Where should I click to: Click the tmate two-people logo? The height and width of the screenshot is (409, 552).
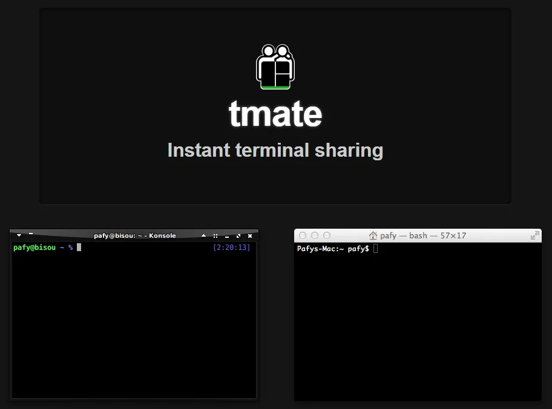point(275,67)
